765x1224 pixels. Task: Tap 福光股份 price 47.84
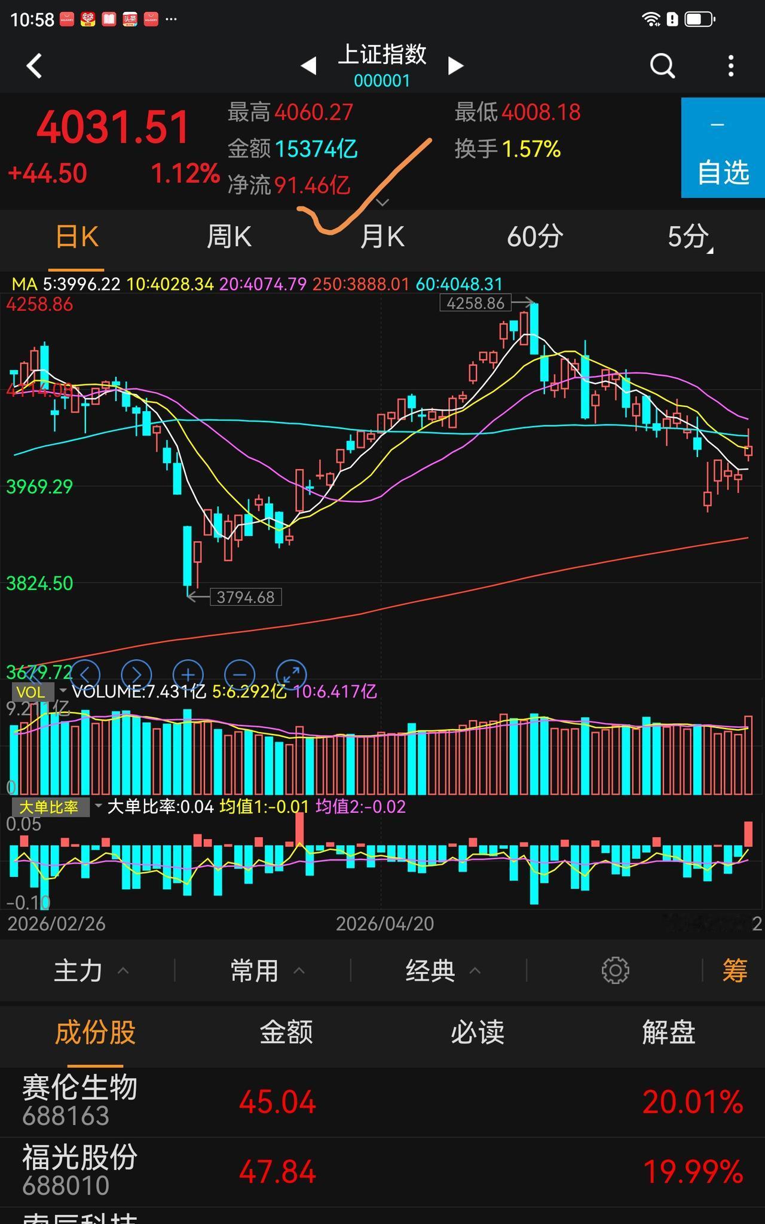click(x=277, y=1172)
